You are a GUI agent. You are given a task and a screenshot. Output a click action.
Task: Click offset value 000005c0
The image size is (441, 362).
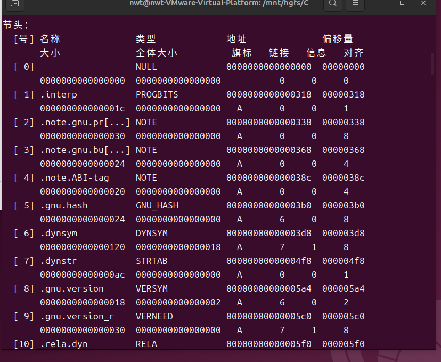tap(344, 316)
